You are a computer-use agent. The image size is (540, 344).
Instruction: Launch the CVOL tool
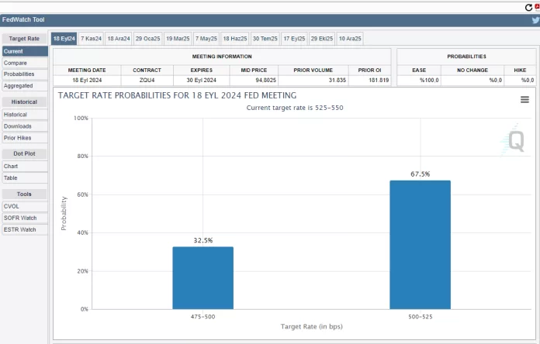coord(12,206)
